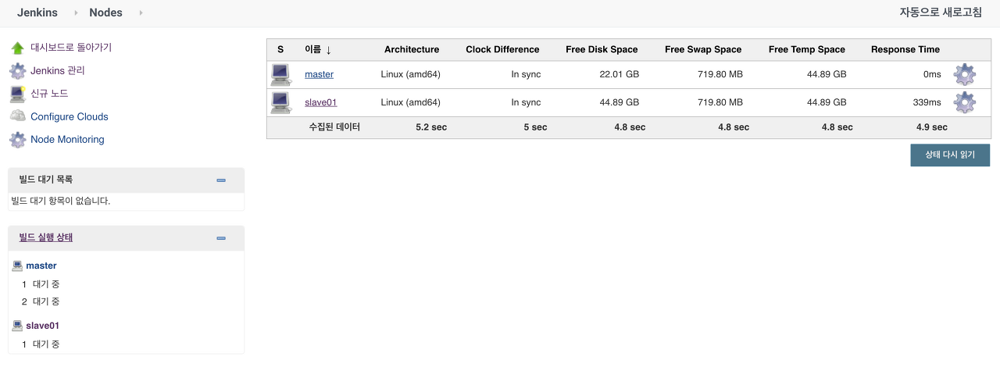Click the 339ms response time value
1000x378 pixels.
click(927, 102)
